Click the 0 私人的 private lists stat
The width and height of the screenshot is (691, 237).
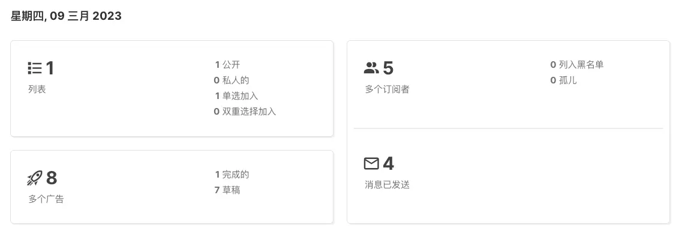click(x=232, y=80)
